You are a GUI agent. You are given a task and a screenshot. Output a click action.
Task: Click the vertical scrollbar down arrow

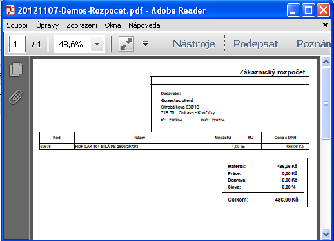326,234
